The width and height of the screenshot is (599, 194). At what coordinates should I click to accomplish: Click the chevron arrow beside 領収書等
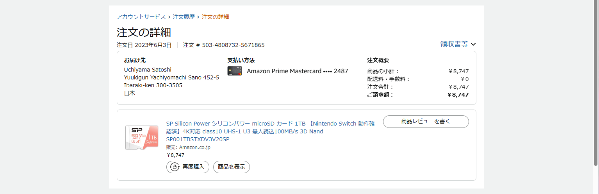pos(473,45)
